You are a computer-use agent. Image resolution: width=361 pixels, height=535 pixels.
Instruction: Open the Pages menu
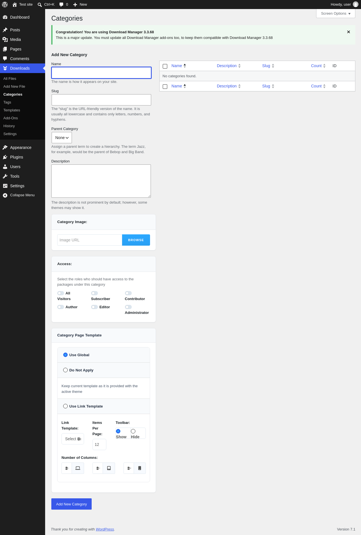23,49
